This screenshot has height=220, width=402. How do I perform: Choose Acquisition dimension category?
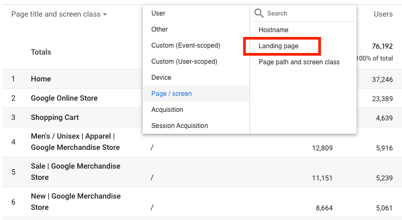tap(167, 110)
